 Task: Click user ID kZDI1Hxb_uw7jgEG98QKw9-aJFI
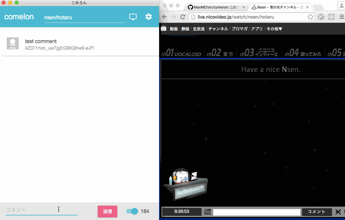60,48
